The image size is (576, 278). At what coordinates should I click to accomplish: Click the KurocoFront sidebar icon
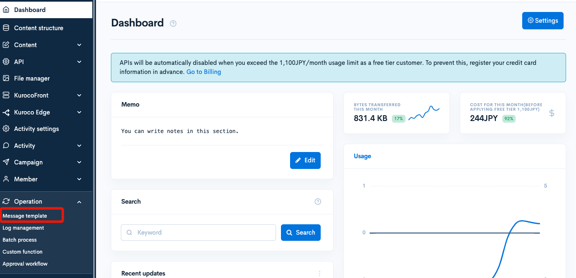(x=6, y=95)
